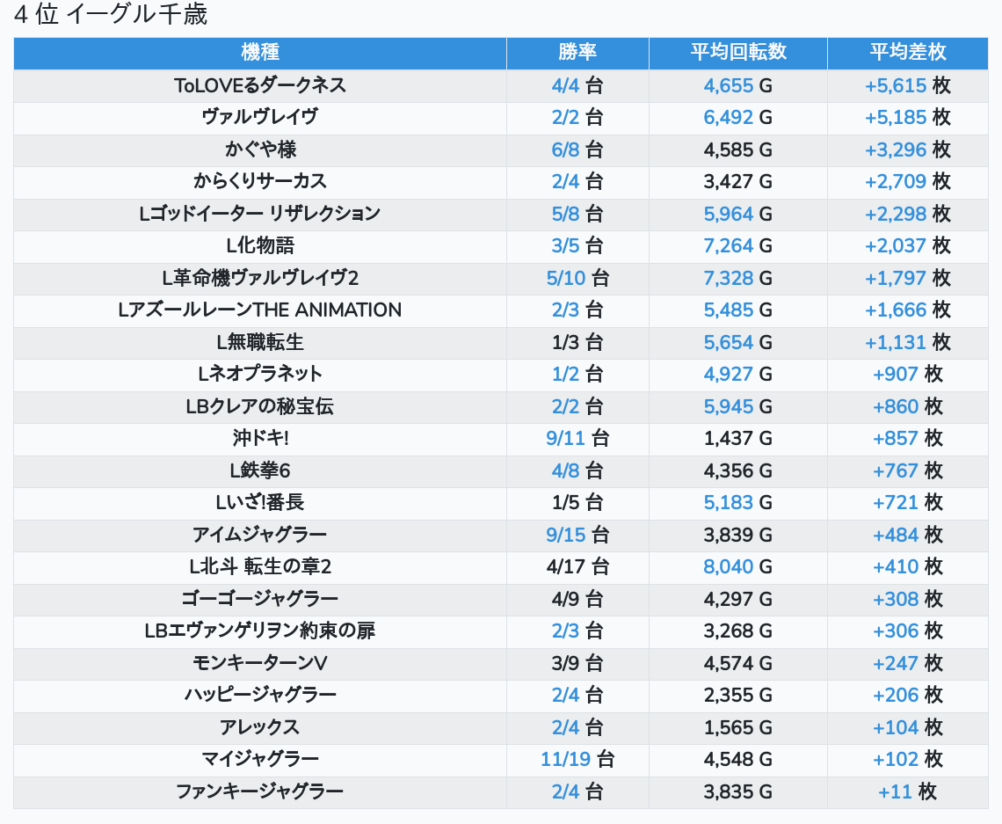Click the ToLOVEるダークネス machine name

[260, 85]
